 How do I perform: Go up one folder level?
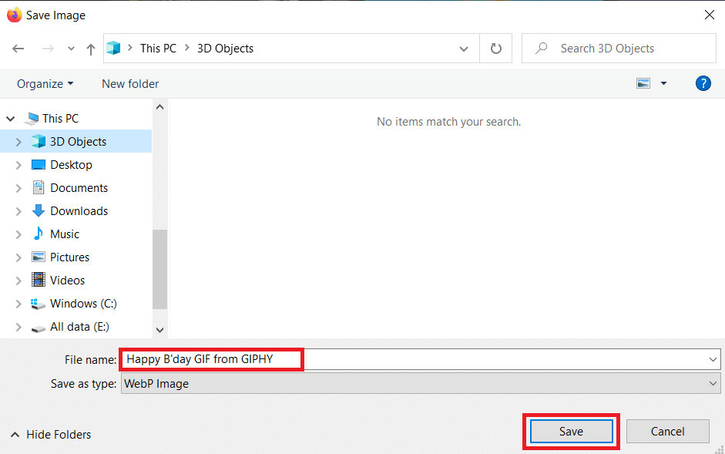[x=91, y=49]
